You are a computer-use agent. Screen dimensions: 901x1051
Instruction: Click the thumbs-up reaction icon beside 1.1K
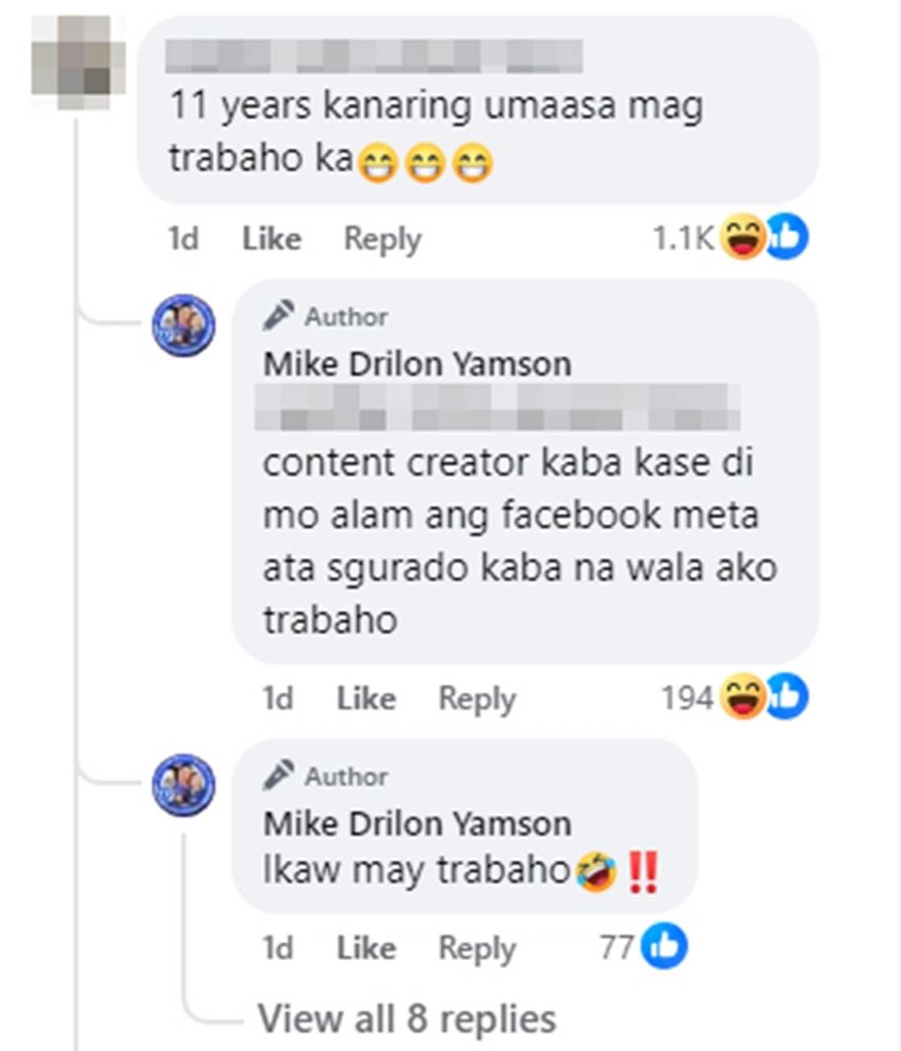coord(787,236)
